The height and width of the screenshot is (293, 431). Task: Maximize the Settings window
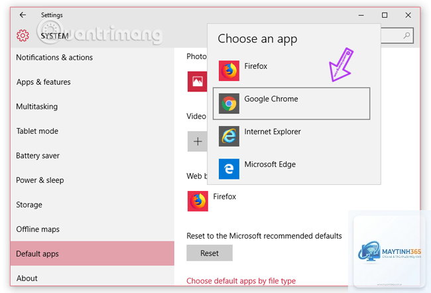385,15
